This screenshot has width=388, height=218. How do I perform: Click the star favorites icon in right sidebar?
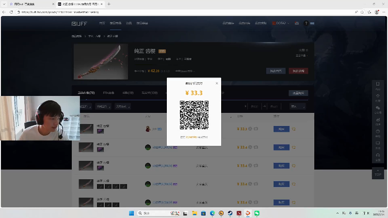click(x=378, y=95)
